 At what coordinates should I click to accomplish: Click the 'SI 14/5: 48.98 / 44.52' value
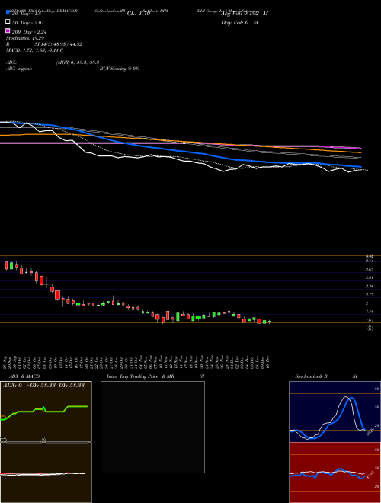pyautogui.click(x=58, y=44)
